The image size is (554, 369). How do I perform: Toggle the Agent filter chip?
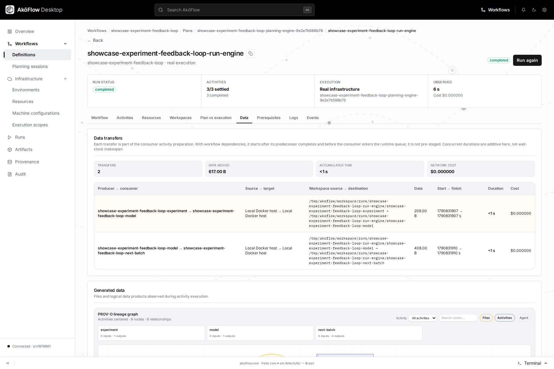coord(524,318)
